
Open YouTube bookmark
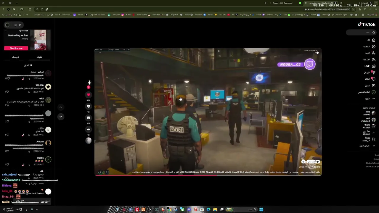[x=224, y=14]
